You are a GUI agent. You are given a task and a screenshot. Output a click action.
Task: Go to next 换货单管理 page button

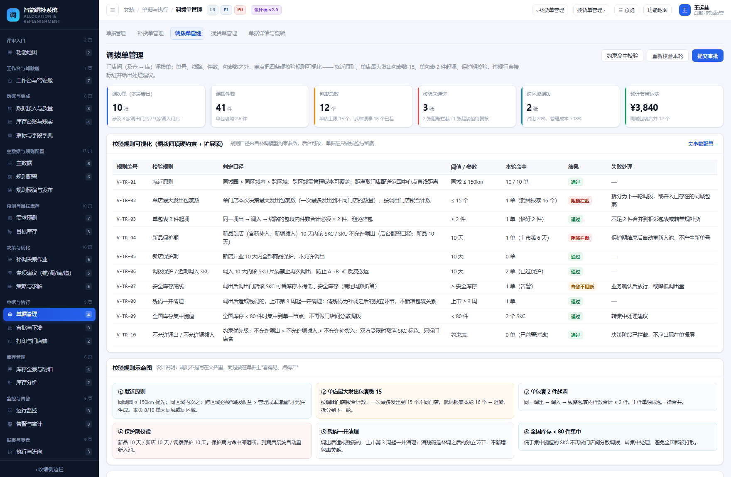[x=591, y=10]
